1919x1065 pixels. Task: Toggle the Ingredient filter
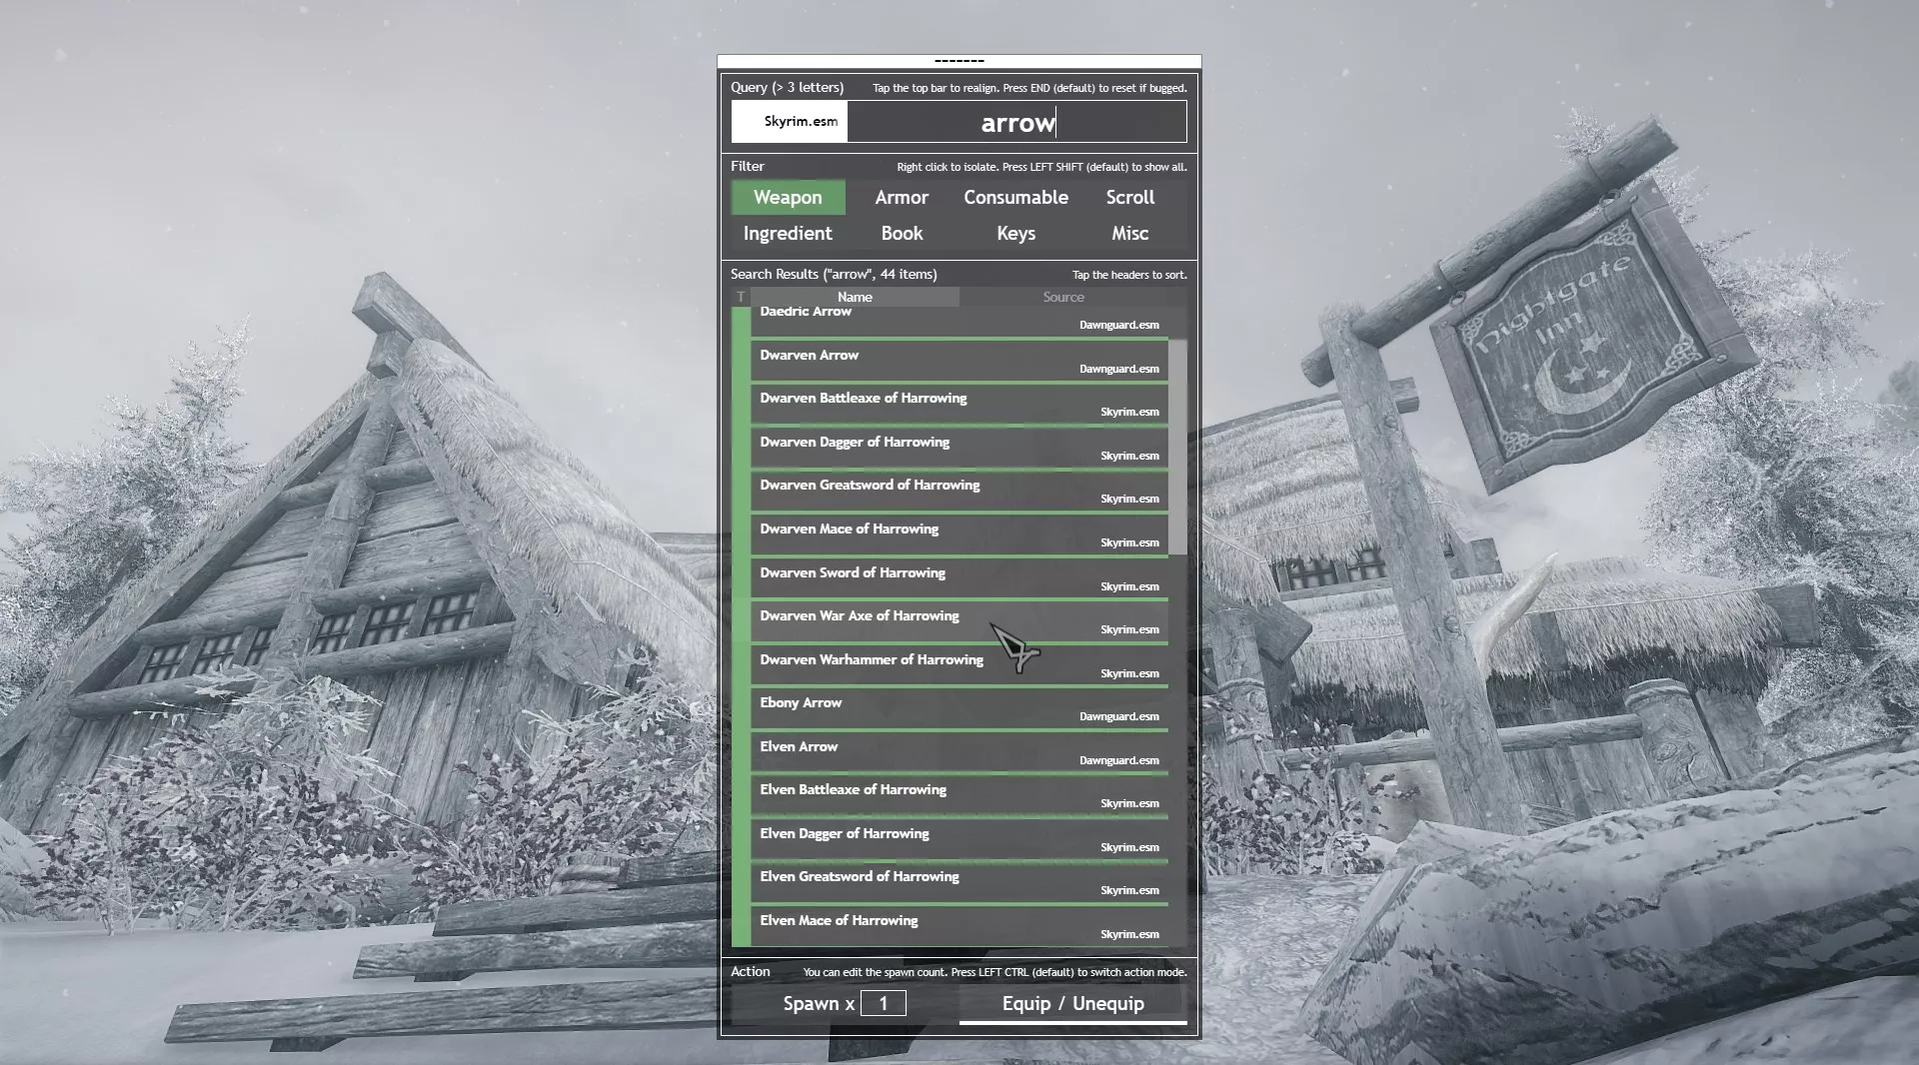(788, 234)
